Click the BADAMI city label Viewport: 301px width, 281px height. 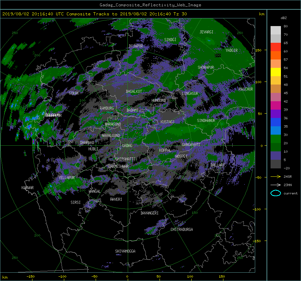coord(132,110)
